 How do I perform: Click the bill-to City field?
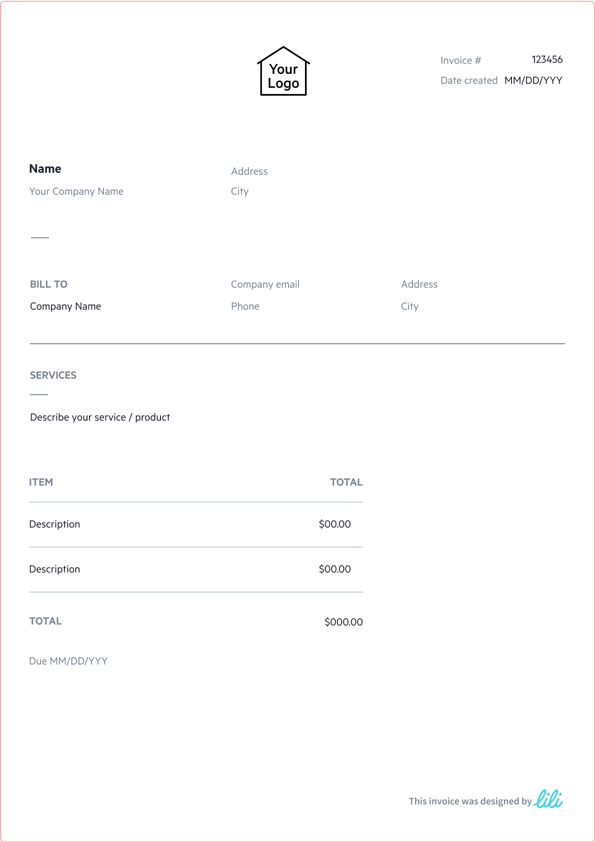click(x=409, y=306)
